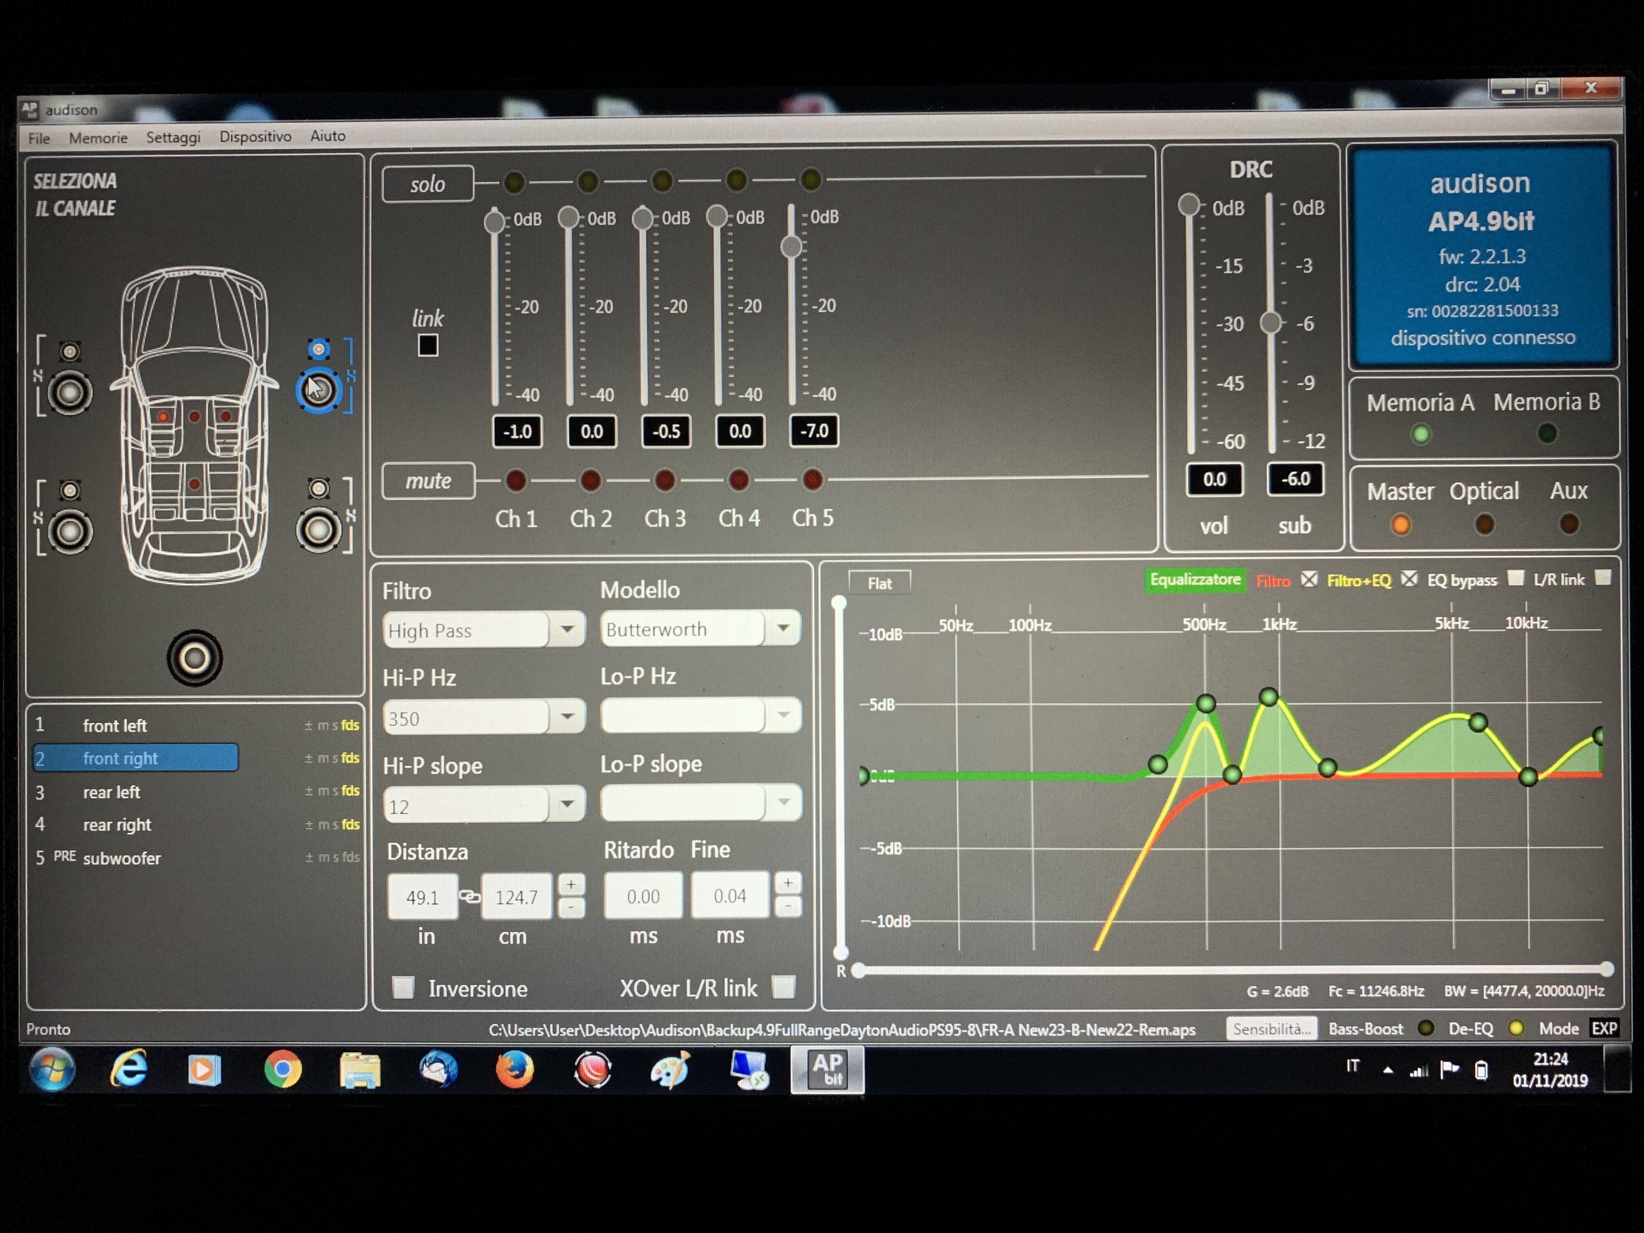Open the Dispositivo menu

[x=255, y=137]
